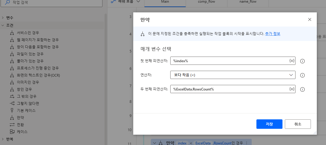This screenshot has width=326, height=145.
Task: Open the 추가 정보 link
Action: pos(273,34)
